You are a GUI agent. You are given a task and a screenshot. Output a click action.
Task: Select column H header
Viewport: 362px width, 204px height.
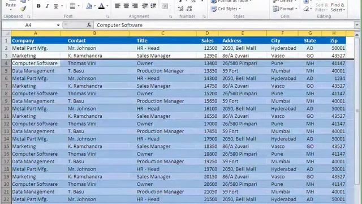334,33
